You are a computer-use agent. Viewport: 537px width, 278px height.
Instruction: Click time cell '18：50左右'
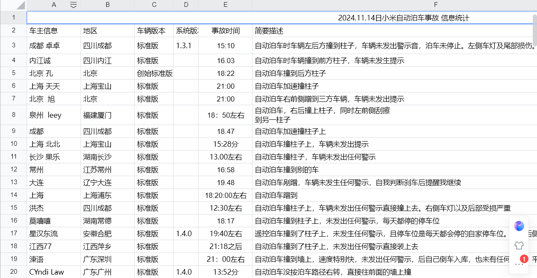coord(226,115)
